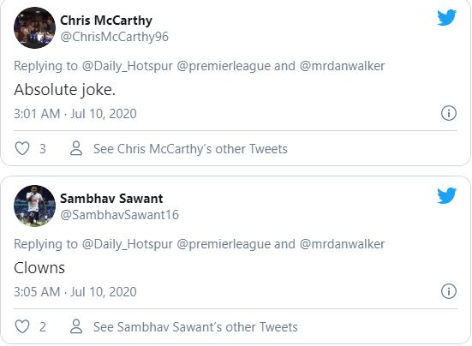Open the 3:01 AM · Jul 10, 2020 timestamp
472x346 pixels.
click(75, 114)
